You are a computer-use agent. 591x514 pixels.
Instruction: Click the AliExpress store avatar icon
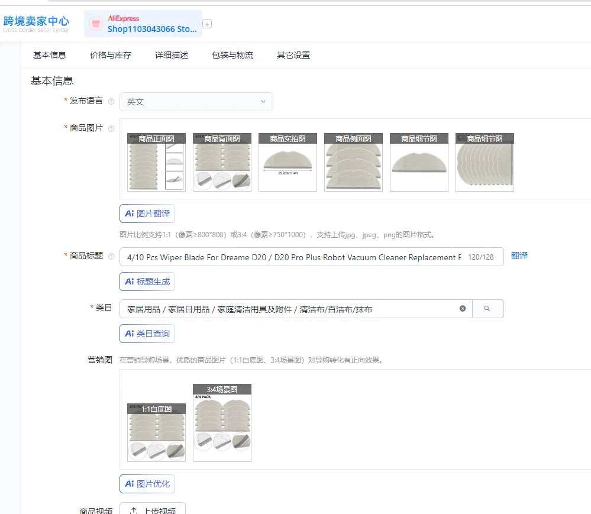96,24
